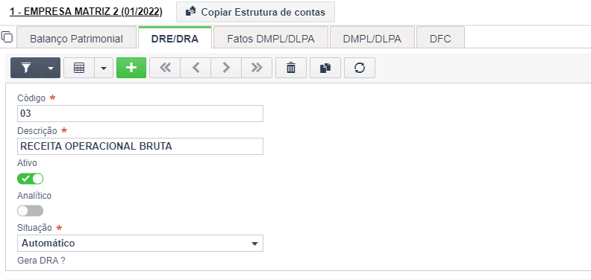Click Copiar Estrutura de contas button
Screen dimensions: 591x280
[x=255, y=12]
